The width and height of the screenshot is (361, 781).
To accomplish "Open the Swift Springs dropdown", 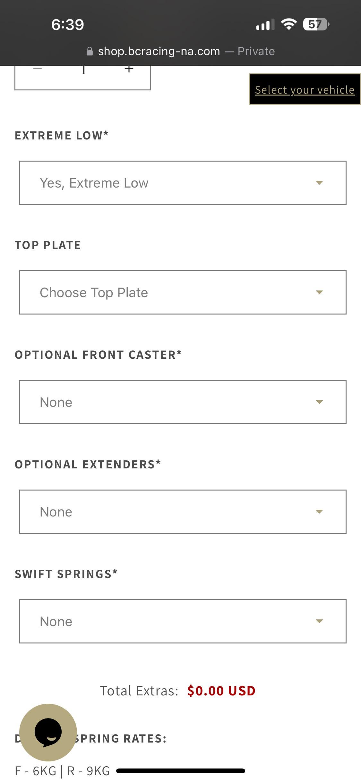I will point(183,621).
